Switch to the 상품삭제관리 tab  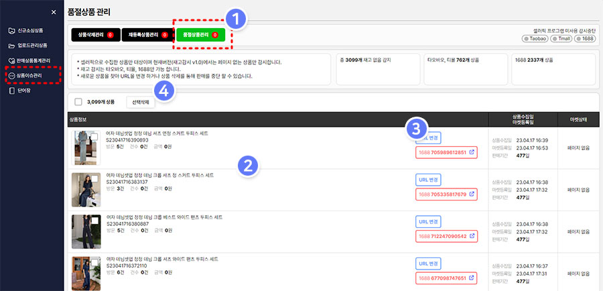click(x=94, y=34)
